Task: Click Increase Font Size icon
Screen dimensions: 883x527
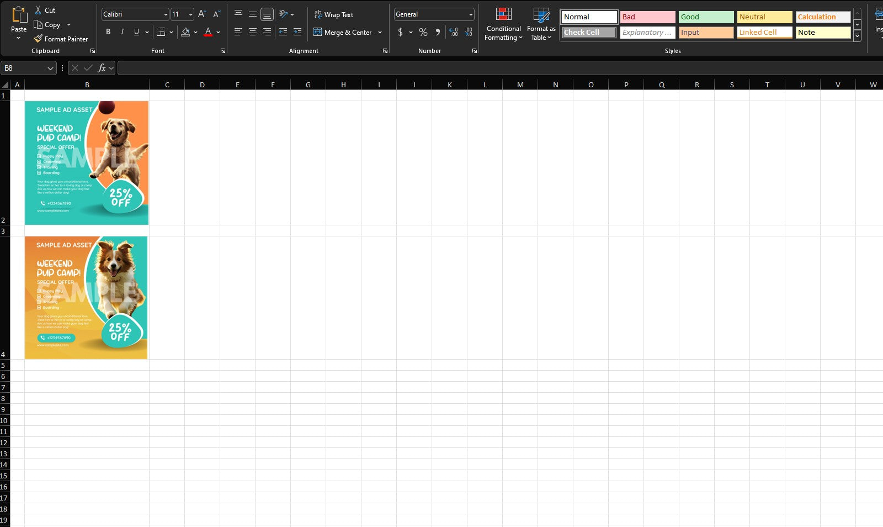Action: 202,14
